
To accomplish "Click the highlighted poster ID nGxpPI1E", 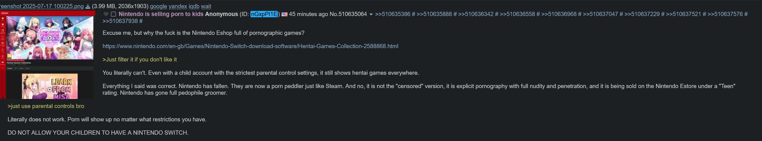I will pos(264,14).
